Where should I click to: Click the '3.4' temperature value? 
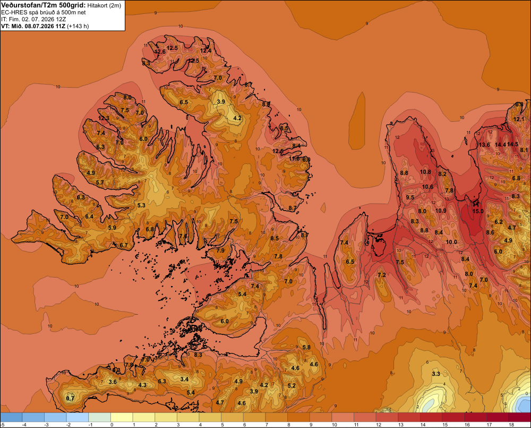tap(184, 379)
